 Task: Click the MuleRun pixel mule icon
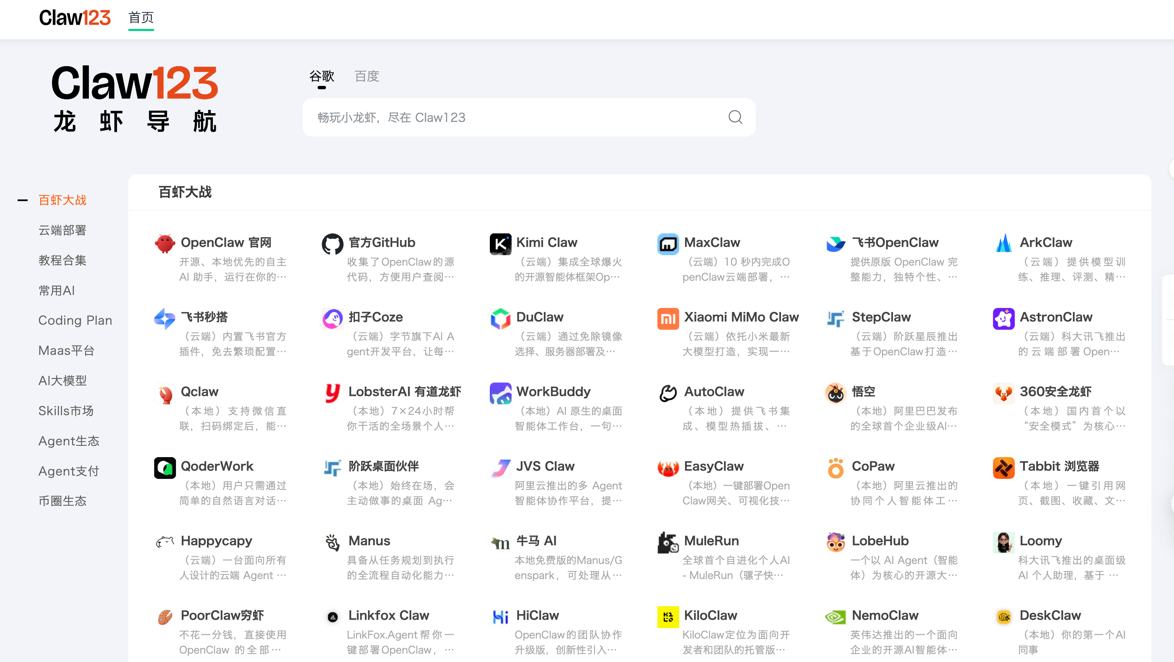click(668, 543)
